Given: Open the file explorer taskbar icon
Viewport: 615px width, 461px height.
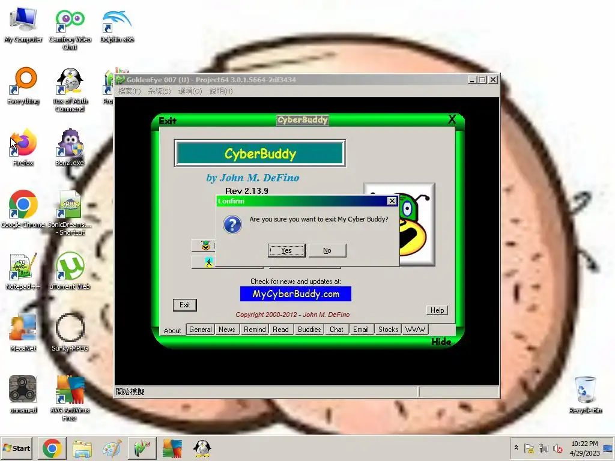Looking at the screenshot, I should click(x=82, y=448).
